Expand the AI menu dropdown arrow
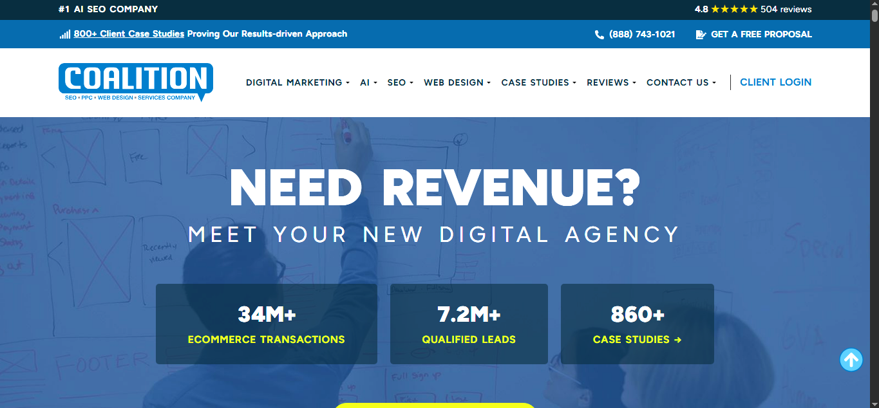879x408 pixels. (375, 83)
